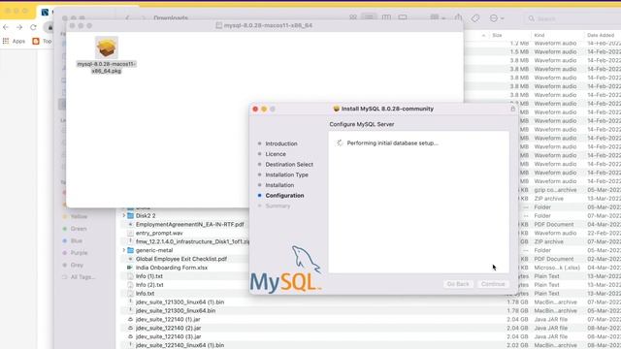The image size is (621, 349).
Task: Click the browser back arrow
Action: [6, 27]
